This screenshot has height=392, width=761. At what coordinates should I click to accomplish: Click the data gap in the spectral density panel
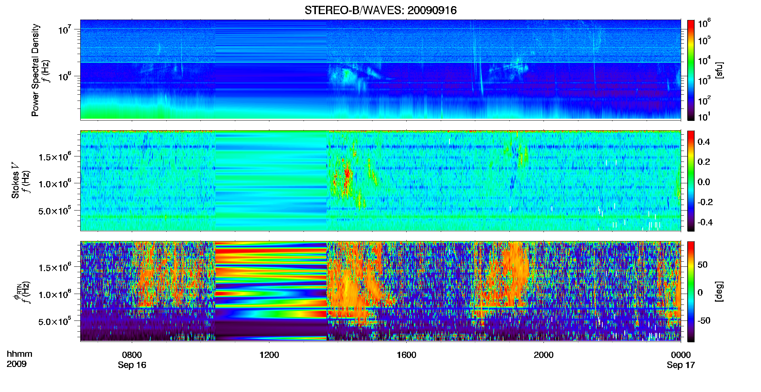pos(271,69)
